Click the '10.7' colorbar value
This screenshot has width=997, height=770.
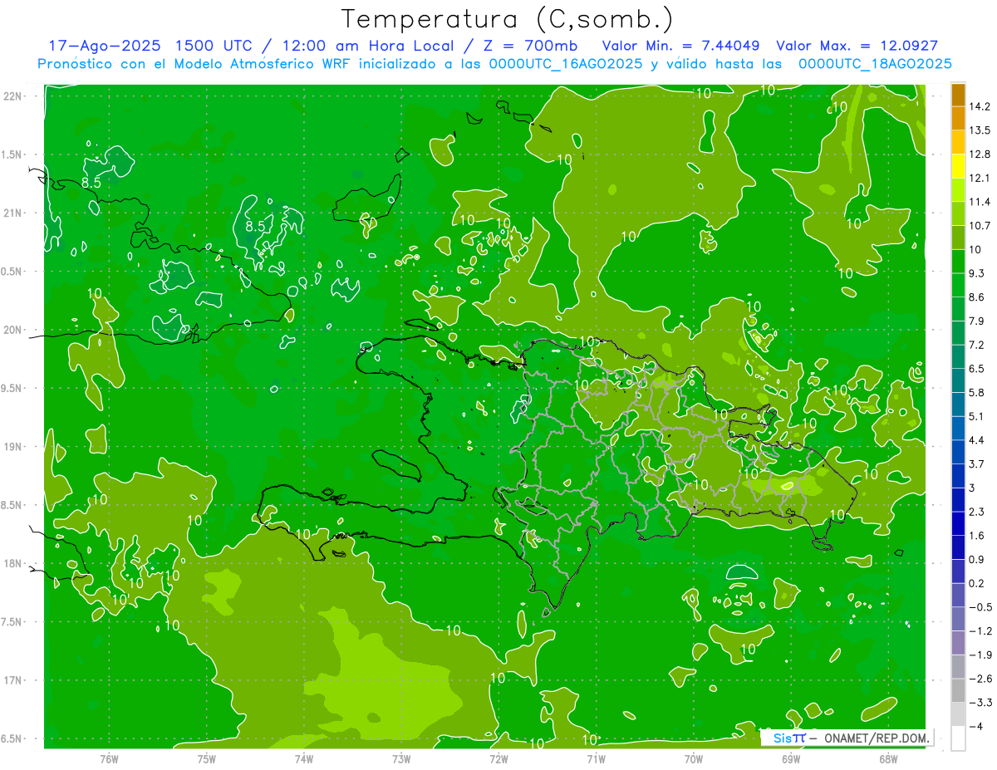pos(980,226)
